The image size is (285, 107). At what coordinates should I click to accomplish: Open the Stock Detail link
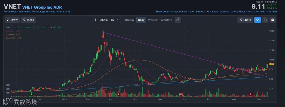pyautogui.click(x=162, y=12)
